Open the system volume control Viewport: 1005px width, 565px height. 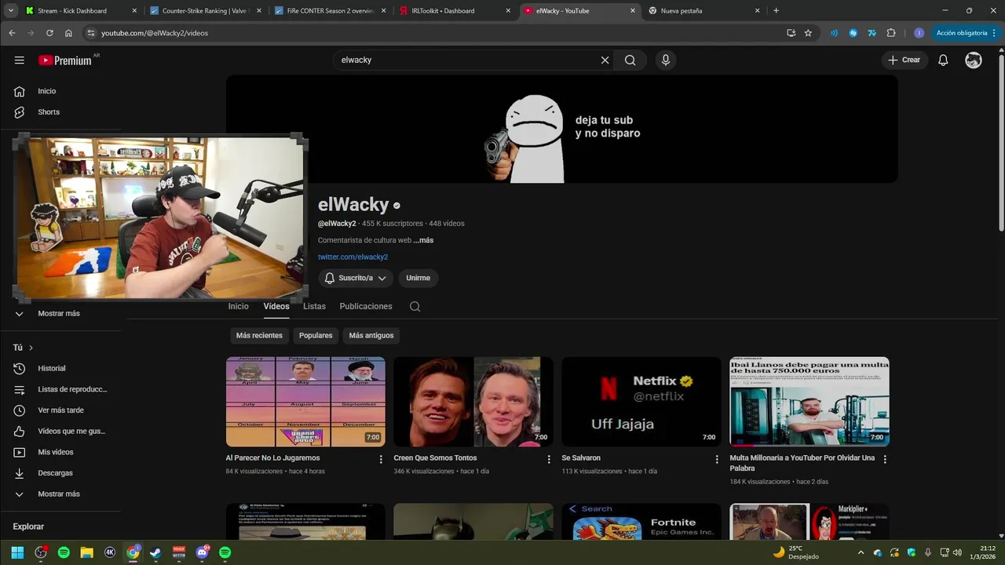pos(957,552)
